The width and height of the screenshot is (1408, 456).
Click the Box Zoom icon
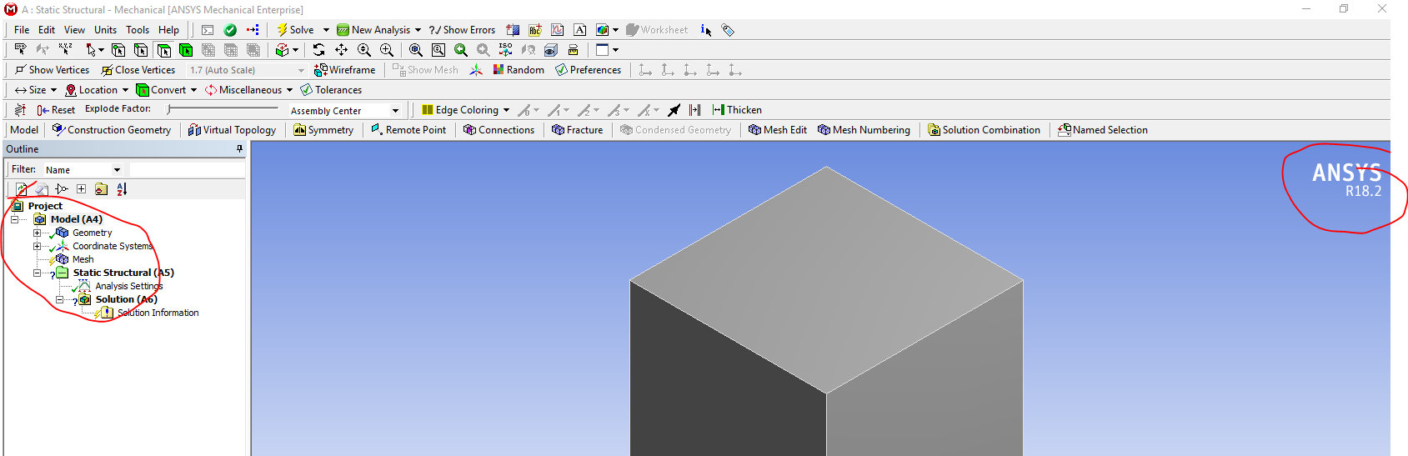(x=386, y=50)
